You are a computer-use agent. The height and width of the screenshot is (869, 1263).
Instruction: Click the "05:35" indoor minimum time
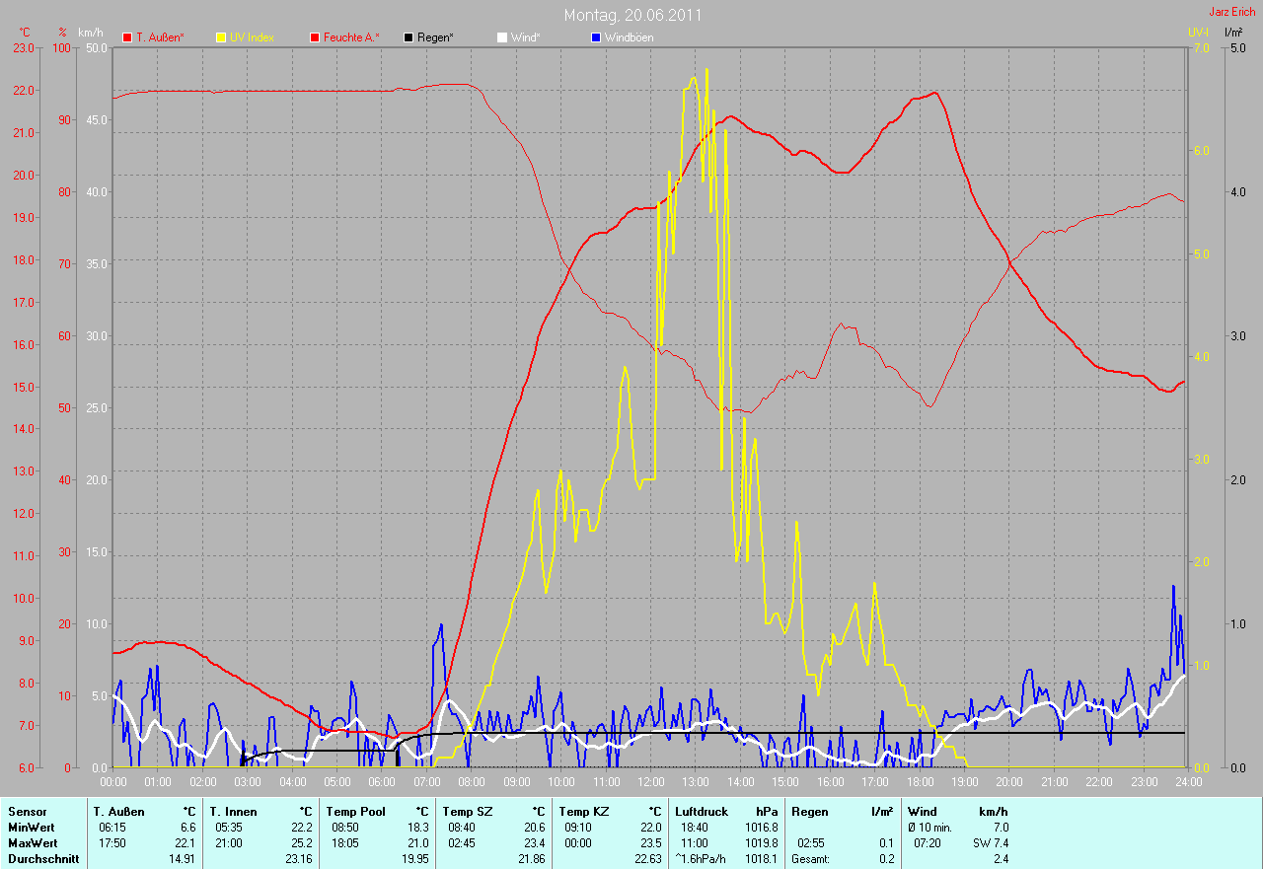click(x=229, y=828)
